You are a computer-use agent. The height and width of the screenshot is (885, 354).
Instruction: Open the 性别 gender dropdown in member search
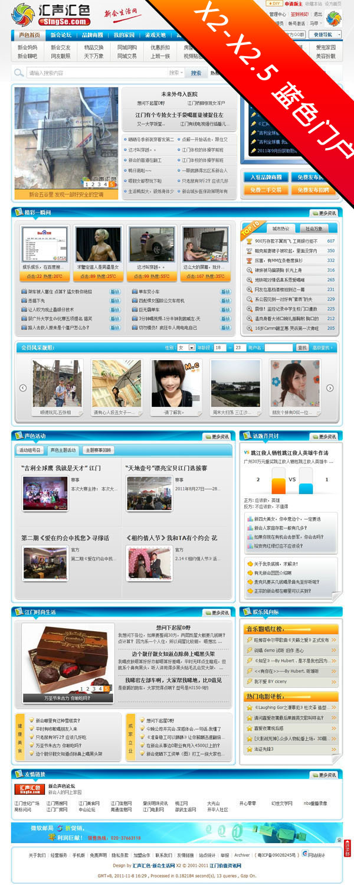pyautogui.click(x=186, y=348)
